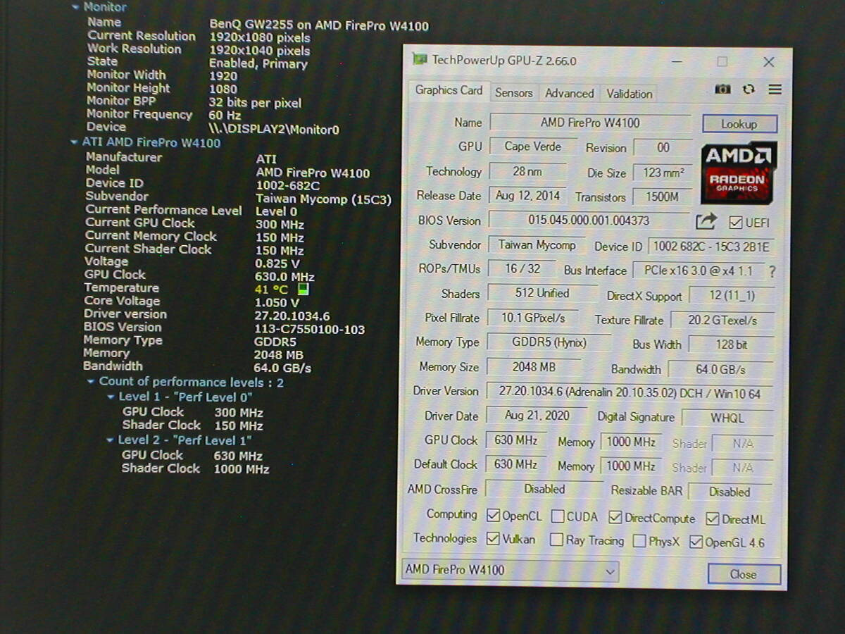This screenshot has height=634, width=845.
Task: Click the AMD Radeon Graphics logo
Action: (x=739, y=173)
